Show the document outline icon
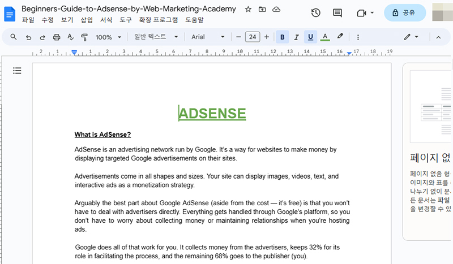453x264 pixels. point(17,71)
